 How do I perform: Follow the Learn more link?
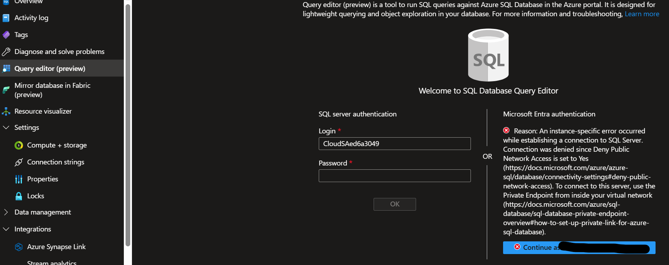[642, 14]
